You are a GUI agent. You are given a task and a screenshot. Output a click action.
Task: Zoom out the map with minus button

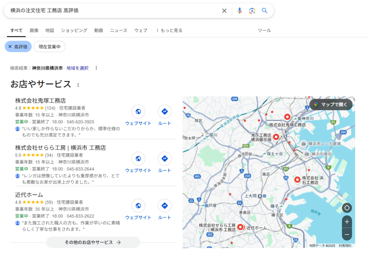point(347,234)
